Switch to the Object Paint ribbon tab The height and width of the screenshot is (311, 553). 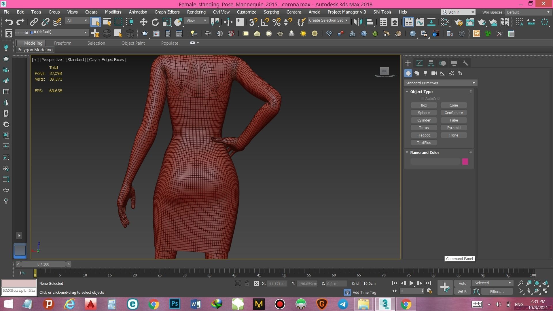(x=133, y=43)
